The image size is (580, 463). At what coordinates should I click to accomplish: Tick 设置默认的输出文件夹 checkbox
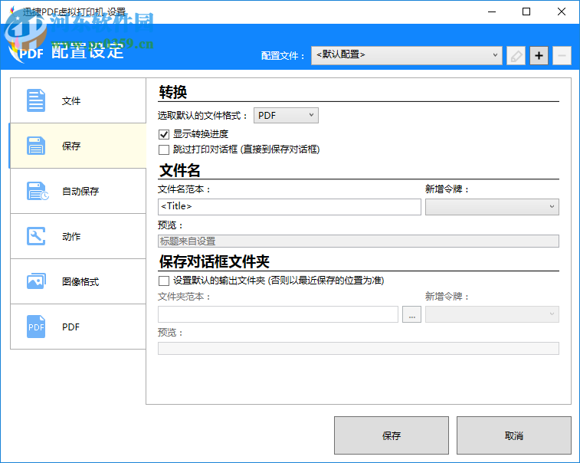click(x=164, y=281)
